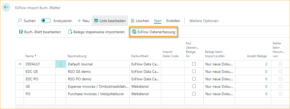This screenshot has width=290, height=109.
Task: Go back using the arrow button
Action: (6, 7)
